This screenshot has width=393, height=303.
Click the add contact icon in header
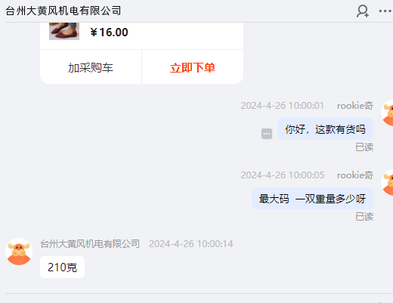(x=363, y=11)
